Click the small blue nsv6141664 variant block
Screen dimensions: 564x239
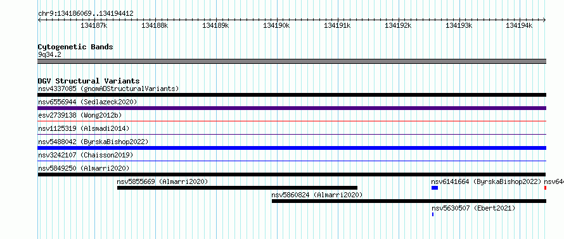click(x=435, y=188)
